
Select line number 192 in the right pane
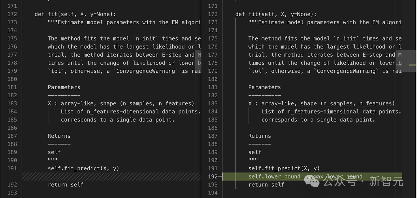click(212, 177)
